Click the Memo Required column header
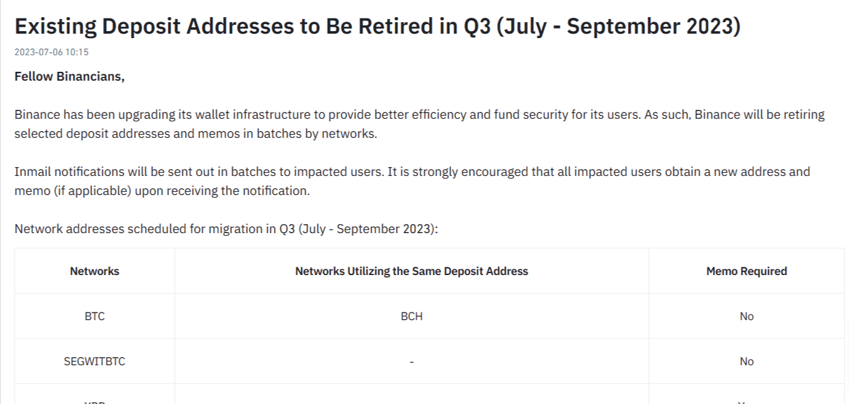Screen dimensions: 849x404 tap(747, 271)
